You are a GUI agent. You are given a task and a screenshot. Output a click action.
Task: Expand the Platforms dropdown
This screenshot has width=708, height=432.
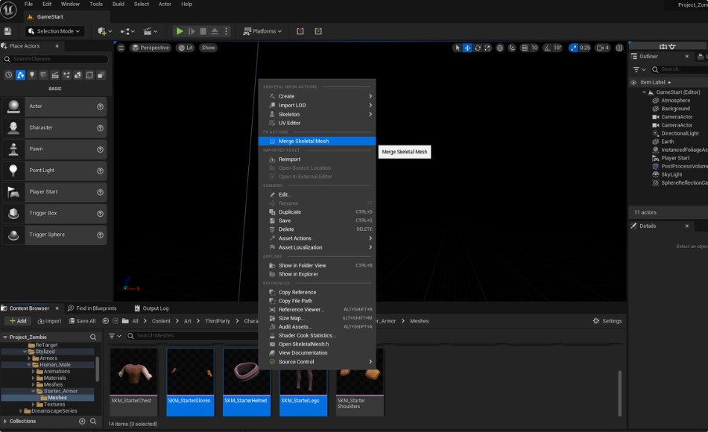[x=263, y=31]
